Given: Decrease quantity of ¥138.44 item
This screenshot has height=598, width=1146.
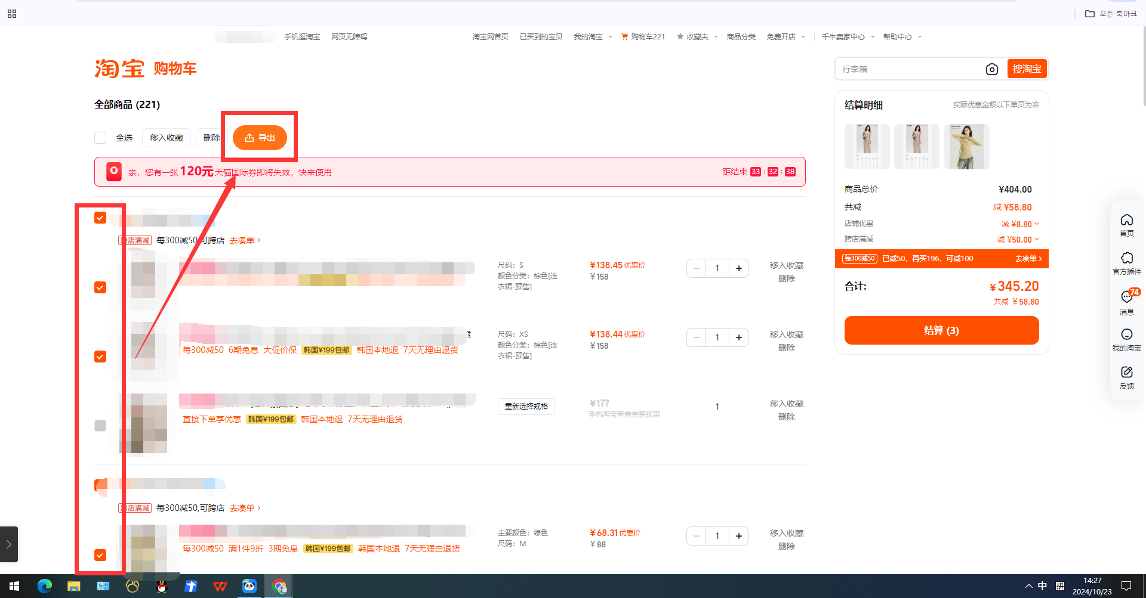Looking at the screenshot, I should [696, 337].
